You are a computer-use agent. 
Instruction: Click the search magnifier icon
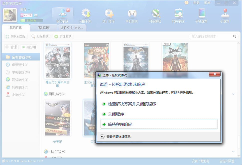click(x=235, y=36)
